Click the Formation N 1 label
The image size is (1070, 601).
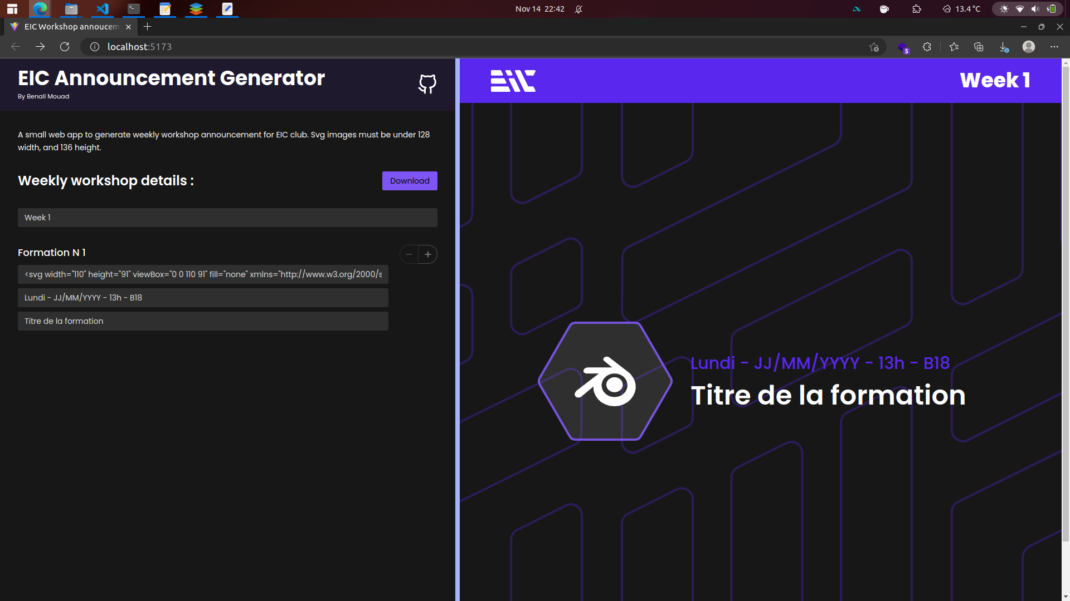point(52,253)
